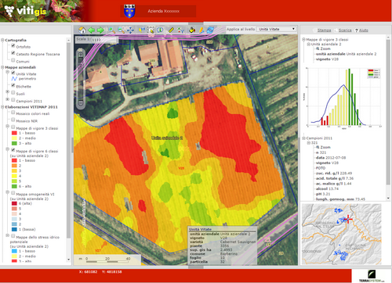Click the blue refresh map icon
This screenshot has width=392, height=283.
pyautogui.click(x=210, y=30)
